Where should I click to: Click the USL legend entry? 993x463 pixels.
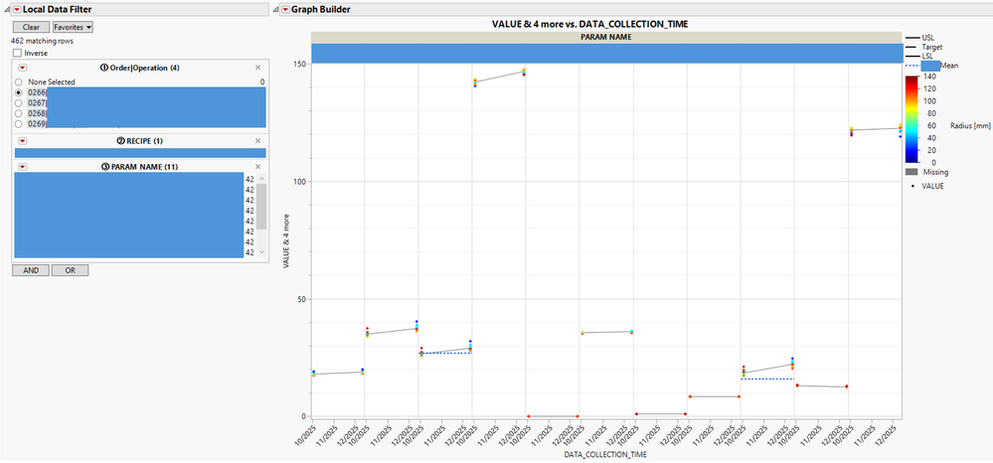pyautogui.click(x=922, y=38)
